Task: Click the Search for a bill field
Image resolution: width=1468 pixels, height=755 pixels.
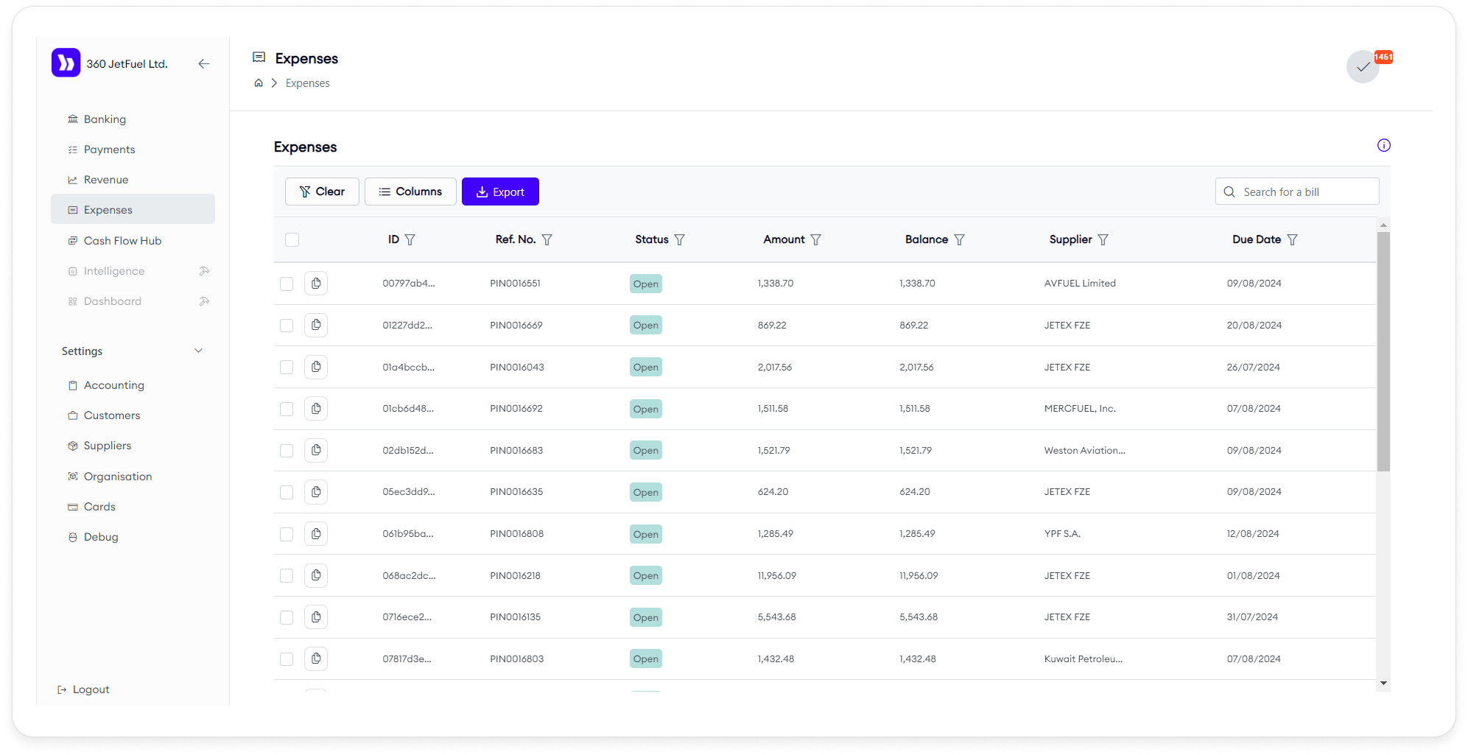Action: (1297, 192)
